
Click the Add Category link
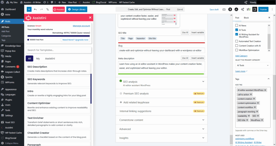241,56
